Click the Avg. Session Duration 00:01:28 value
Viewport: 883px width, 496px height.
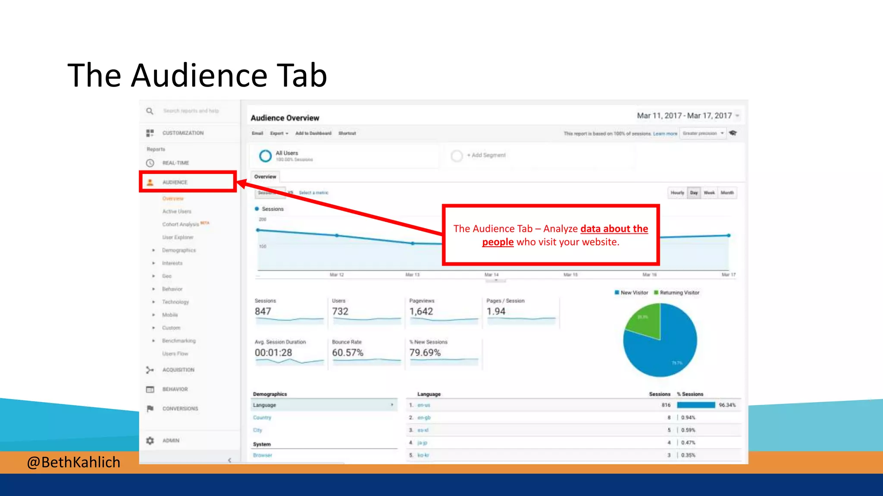tap(273, 353)
